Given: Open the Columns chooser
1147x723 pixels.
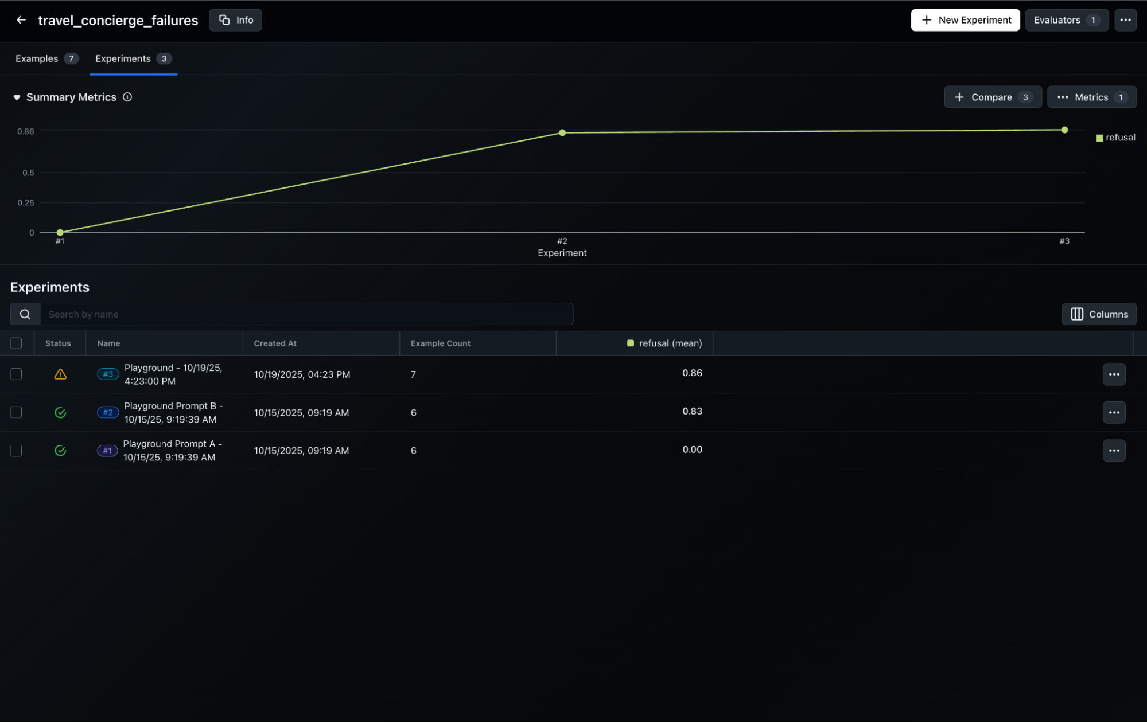Looking at the screenshot, I should (x=1098, y=314).
